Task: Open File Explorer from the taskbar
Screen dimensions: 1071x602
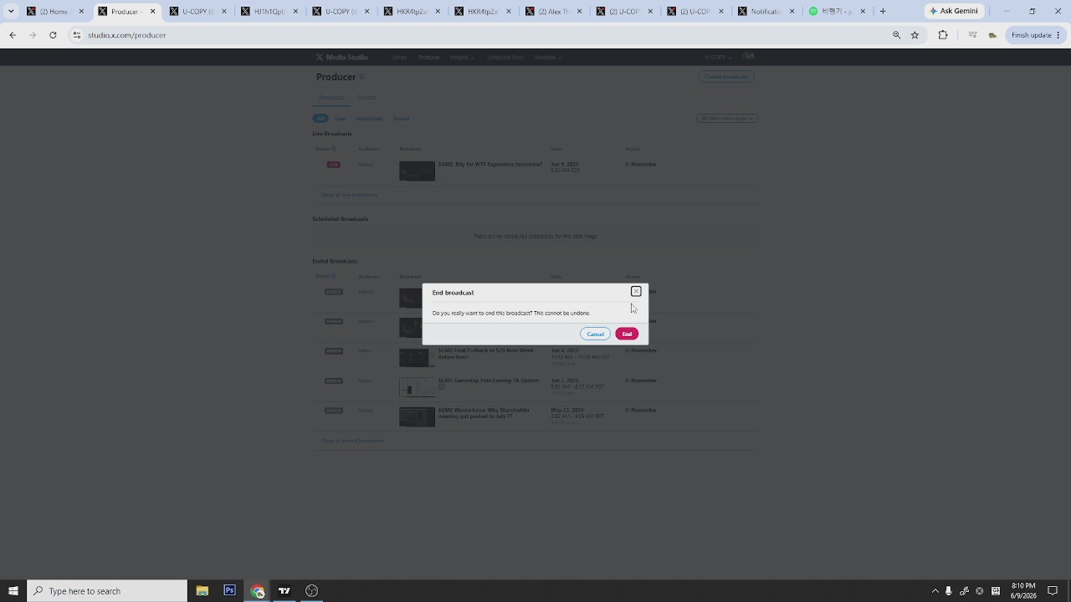Action: click(202, 590)
